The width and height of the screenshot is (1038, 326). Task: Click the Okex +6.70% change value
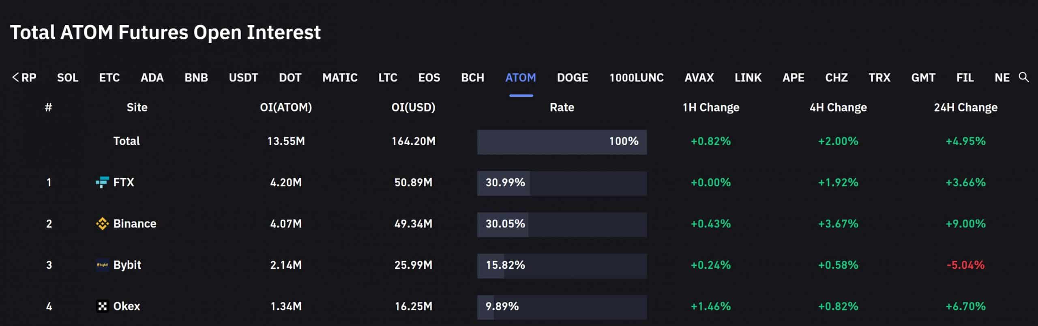click(x=966, y=306)
